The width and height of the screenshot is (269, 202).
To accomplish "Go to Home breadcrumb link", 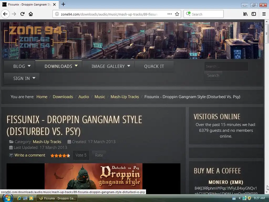I will pos(42,97).
